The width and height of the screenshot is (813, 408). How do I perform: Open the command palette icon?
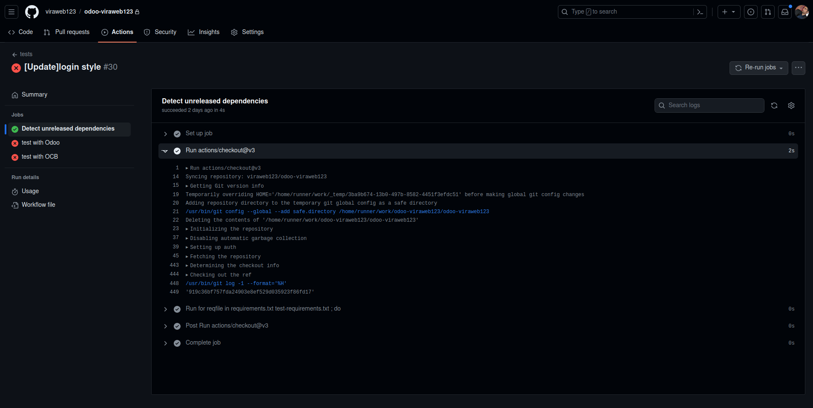tap(700, 12)
